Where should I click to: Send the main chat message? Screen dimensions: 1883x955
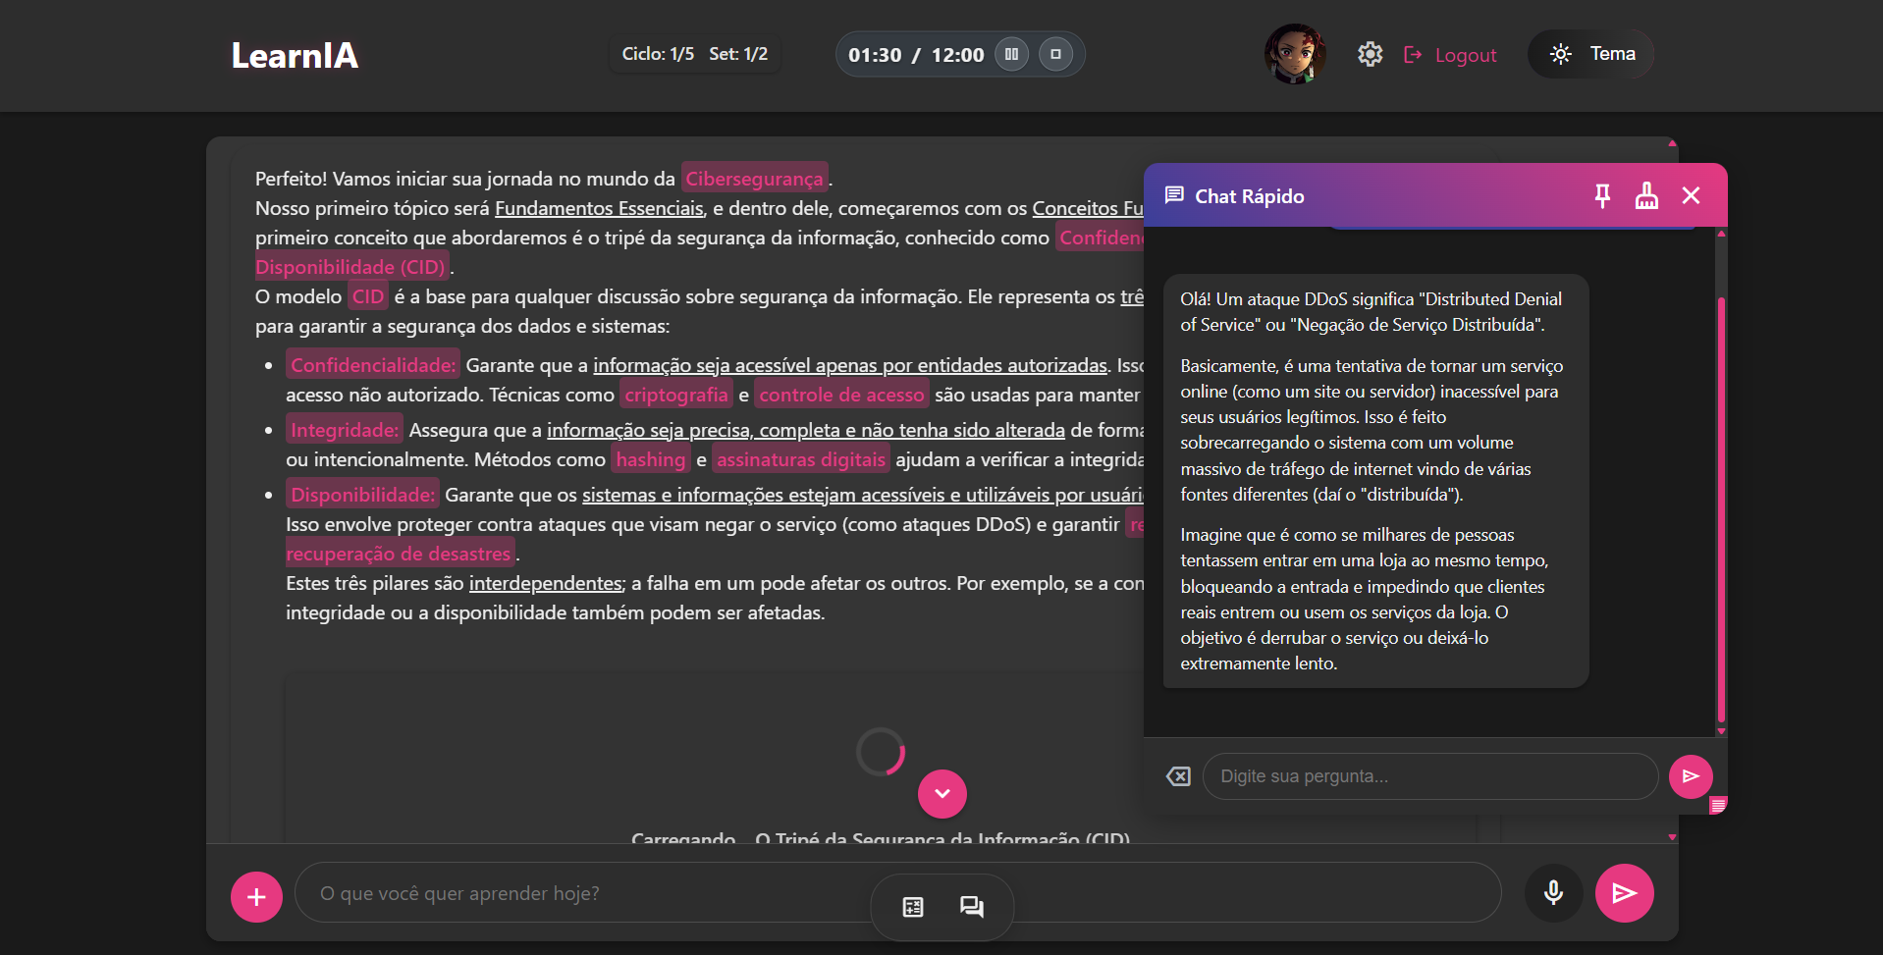pos(1624,892)
